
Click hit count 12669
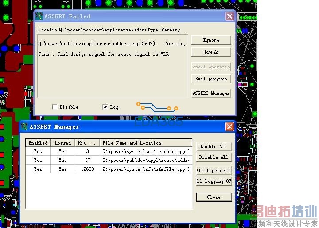(87, 169)
